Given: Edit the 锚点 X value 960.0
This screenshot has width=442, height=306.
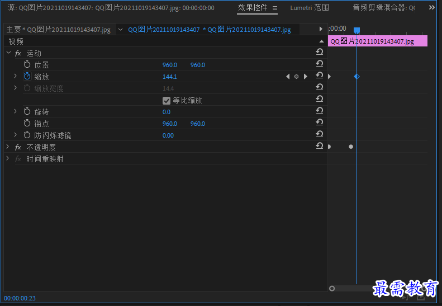Looking at the screenshot, I should 170,124.
